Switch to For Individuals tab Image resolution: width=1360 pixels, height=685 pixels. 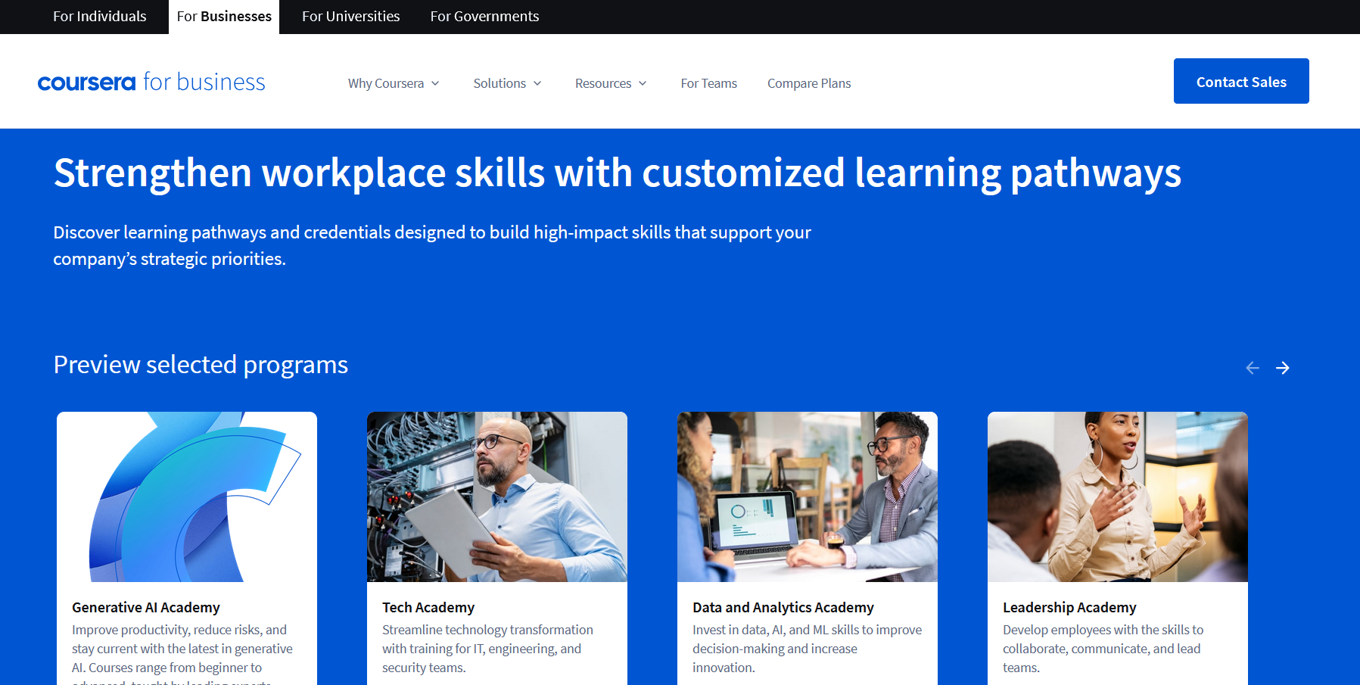click(x=100, y=17)
